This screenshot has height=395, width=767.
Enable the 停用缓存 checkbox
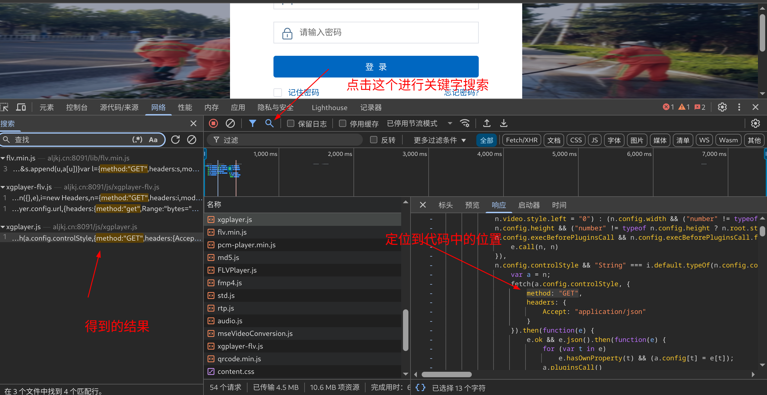click(343, 124)
